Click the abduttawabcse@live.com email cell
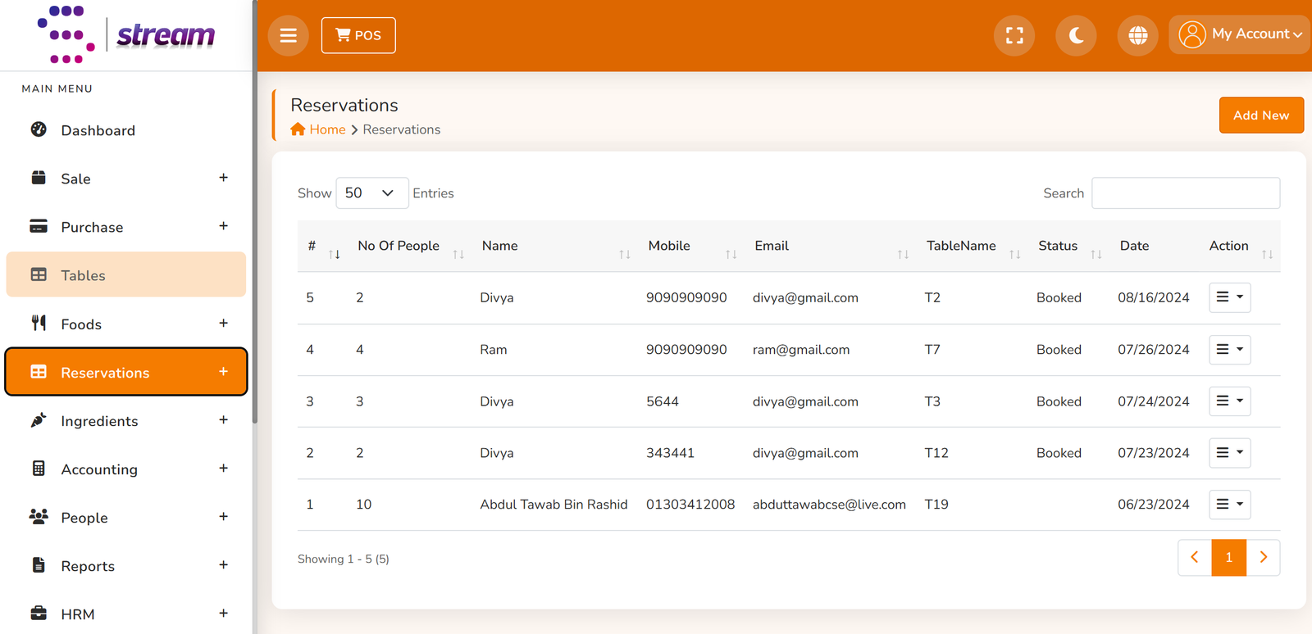 tap(829, 505)
